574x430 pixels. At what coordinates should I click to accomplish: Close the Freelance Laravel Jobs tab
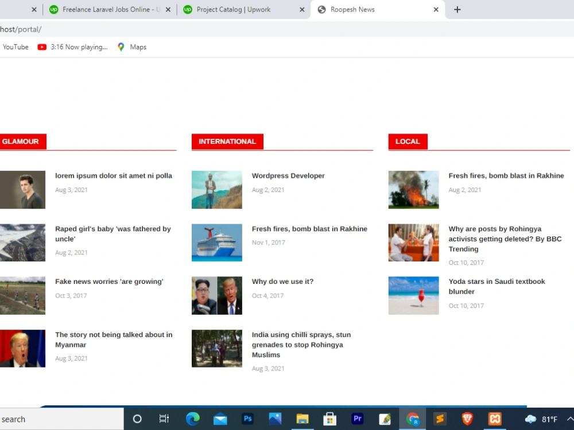[x=168, y=10]
